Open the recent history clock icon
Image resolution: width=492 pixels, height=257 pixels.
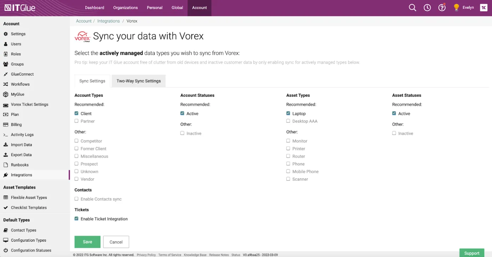pyautogui.click(x=427, y=8)
